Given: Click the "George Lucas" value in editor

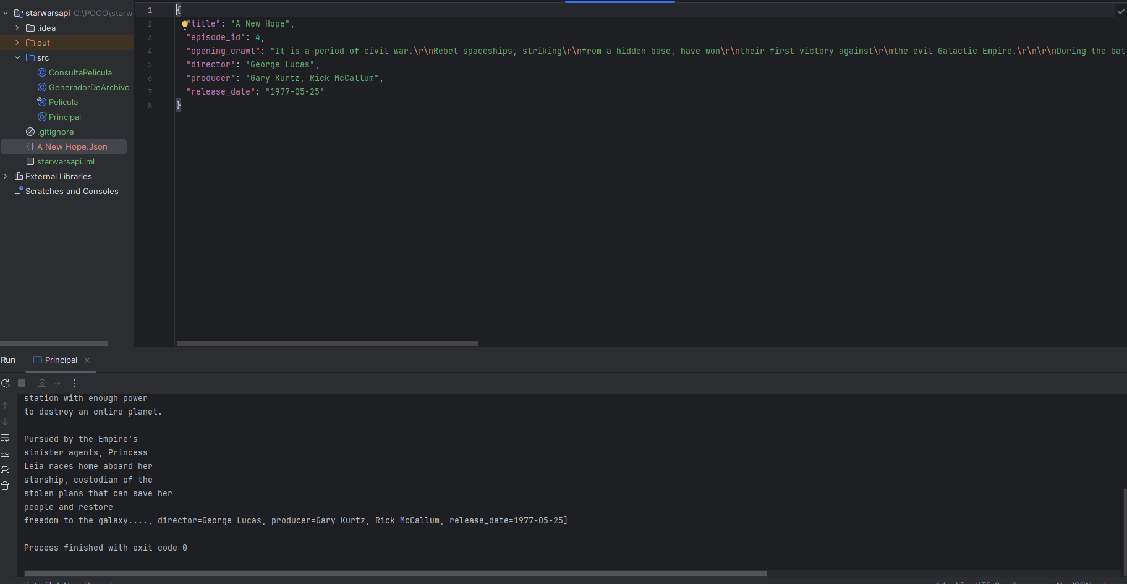Looking at the screenshot, I should 280,64.
